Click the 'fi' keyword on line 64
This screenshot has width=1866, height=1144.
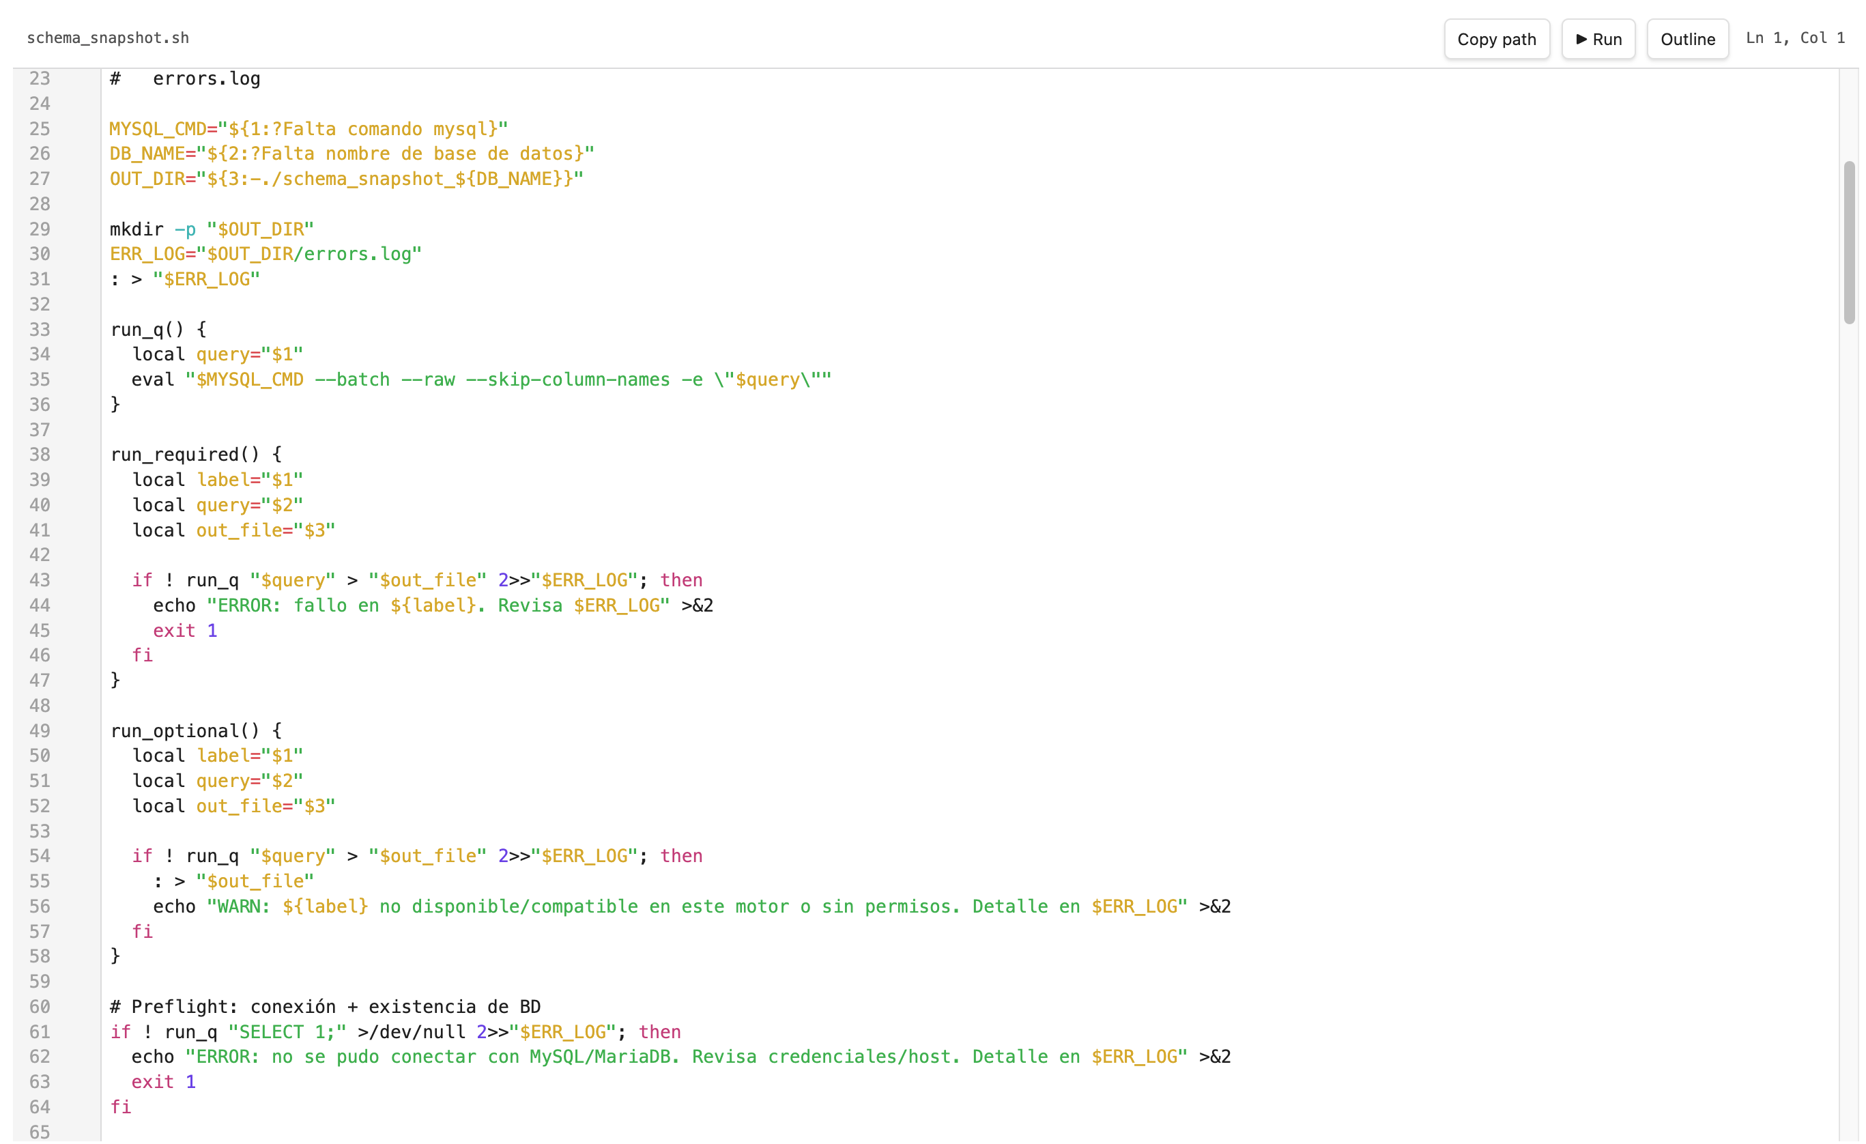tap(121, 1107)
